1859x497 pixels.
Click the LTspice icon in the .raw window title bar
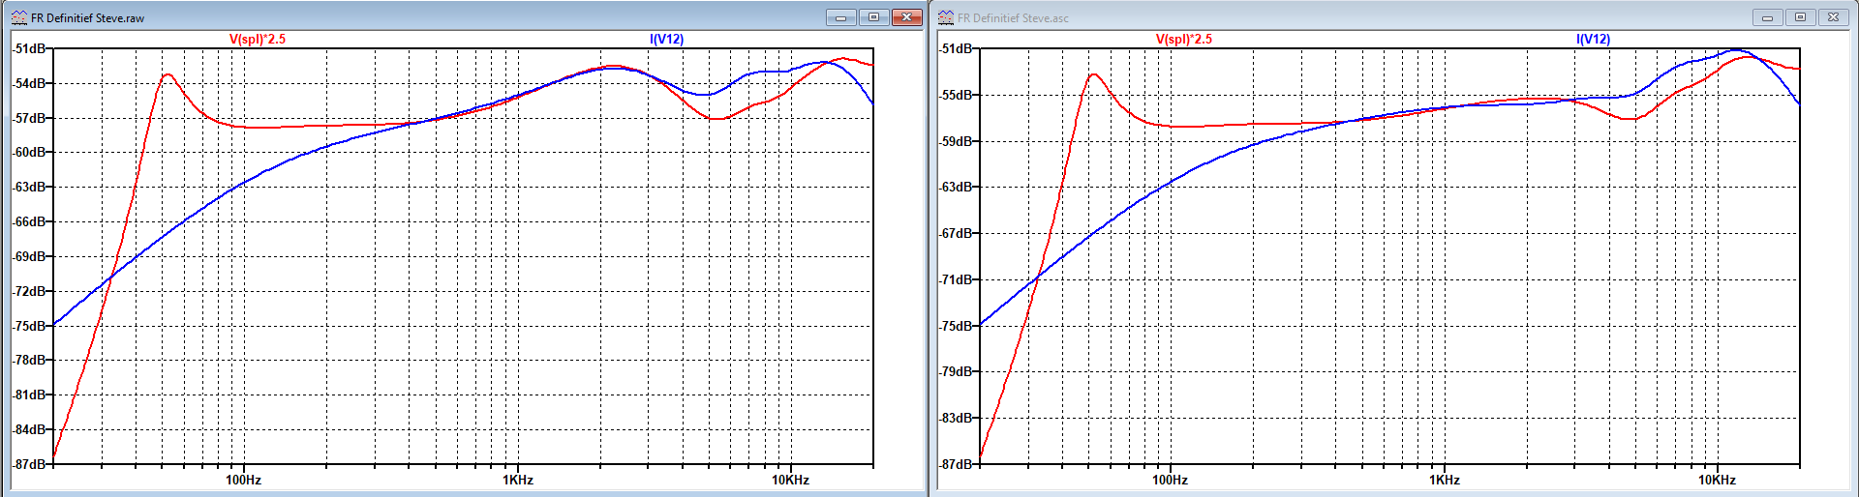(x=18, y=17)
